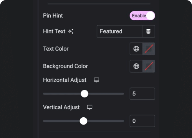Click the Pin Hint label
192x138 pixels.
(53, 16)
